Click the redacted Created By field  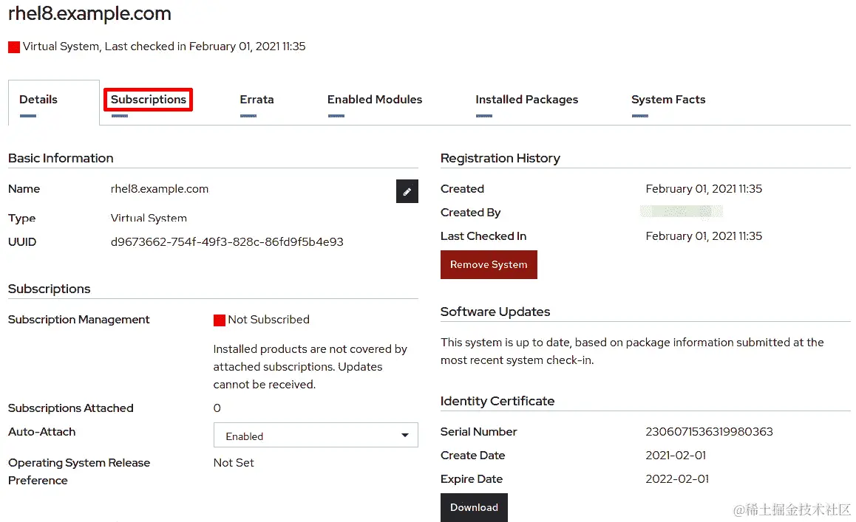coord(681,212)
